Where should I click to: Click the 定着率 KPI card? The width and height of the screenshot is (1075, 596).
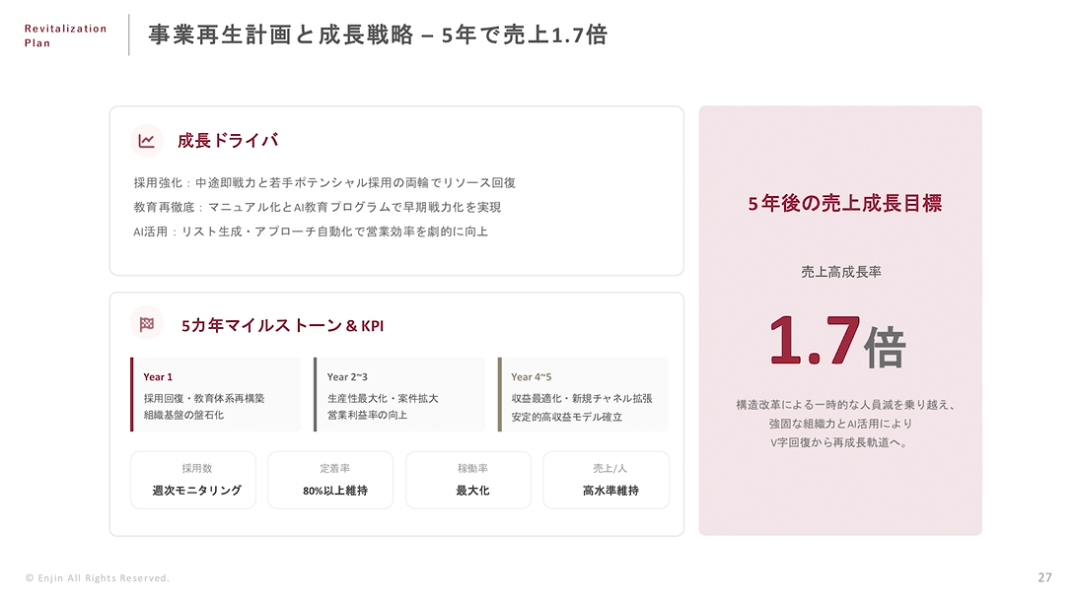330,480
